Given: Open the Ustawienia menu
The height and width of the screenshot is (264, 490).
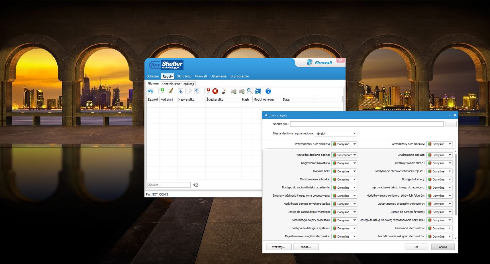Looking at the screenshot, I should point(219,76).
